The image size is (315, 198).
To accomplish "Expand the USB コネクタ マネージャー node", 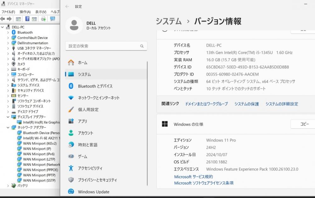I will [x=8, y=48].
